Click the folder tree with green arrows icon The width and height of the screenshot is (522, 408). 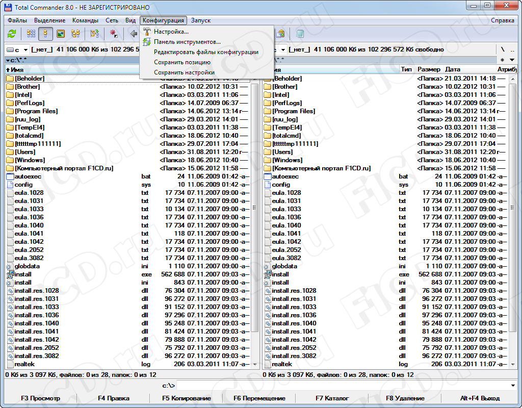[x=95, y=34]
